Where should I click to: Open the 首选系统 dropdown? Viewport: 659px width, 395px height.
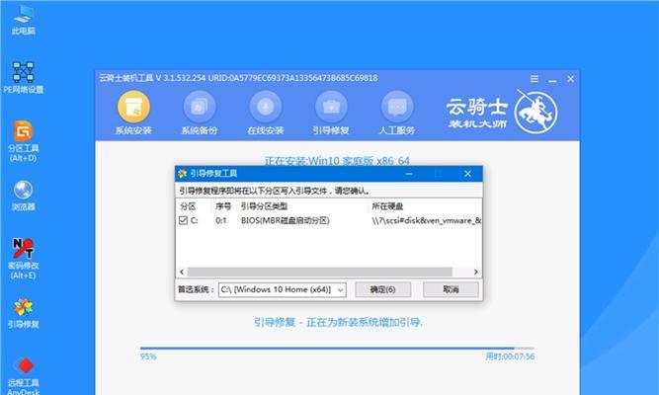pyautogui.click(x=282, y=289)
